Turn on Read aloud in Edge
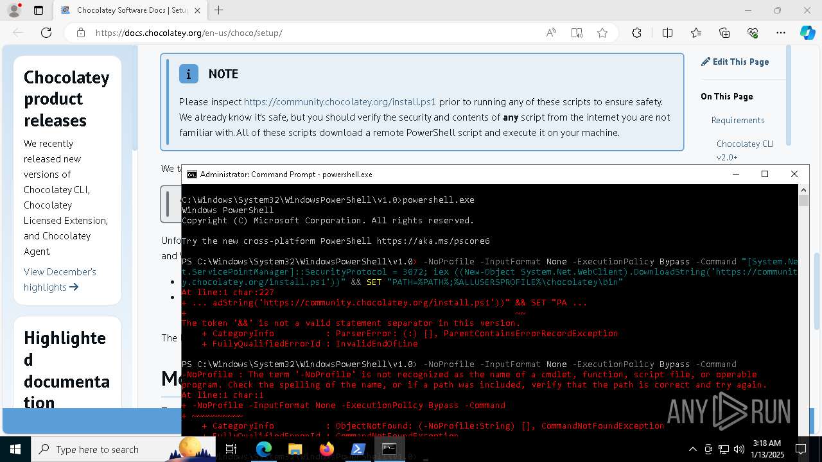Screen dimensions: 822x462 551,33
